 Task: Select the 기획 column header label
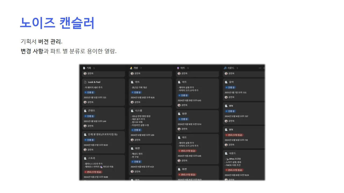click(x=89, y=68)
